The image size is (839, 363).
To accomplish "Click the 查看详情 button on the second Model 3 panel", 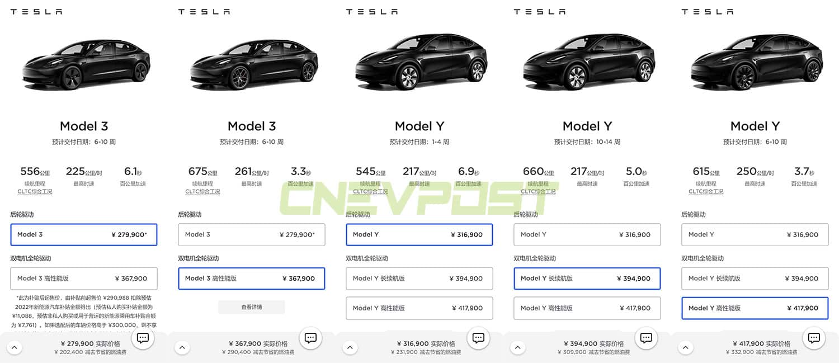I will coord(251,307).
